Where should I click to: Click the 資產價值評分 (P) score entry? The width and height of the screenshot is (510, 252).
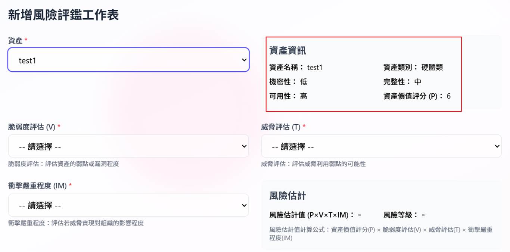(x=417, y=96)
